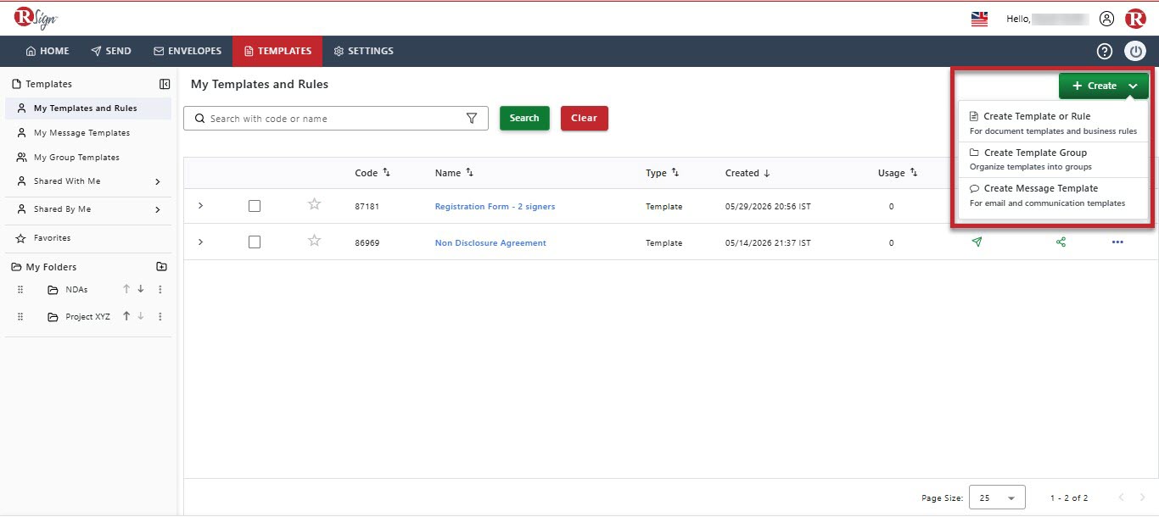Screen dimensions: 1159x517
Task: Click the RSign logo
Action: tap(36, 18)
